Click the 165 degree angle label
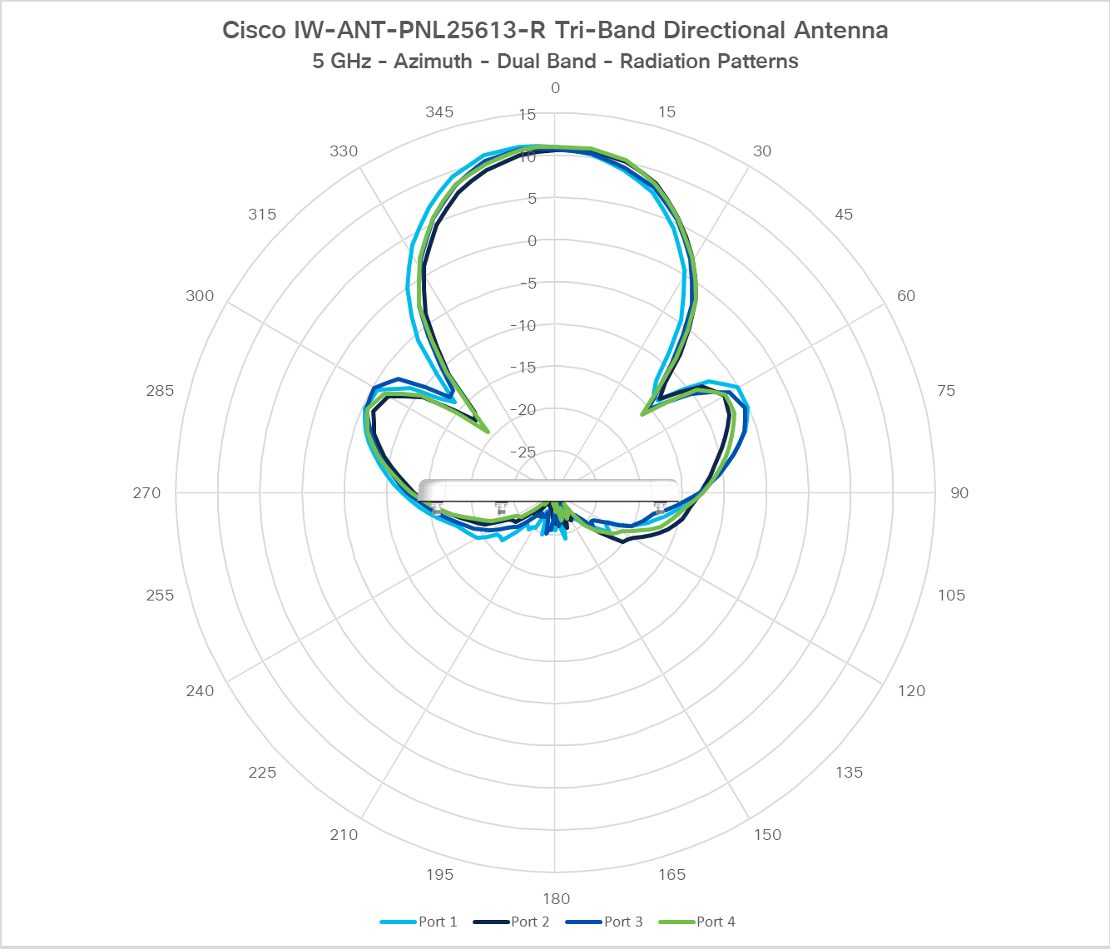Image resolution: width=1110 pixels, height=949 pixels. (x=671, y=875)
